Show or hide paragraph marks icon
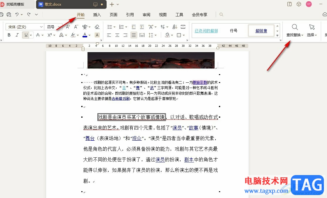Viewport: 327px width, 198px height. tap(183, 27)
